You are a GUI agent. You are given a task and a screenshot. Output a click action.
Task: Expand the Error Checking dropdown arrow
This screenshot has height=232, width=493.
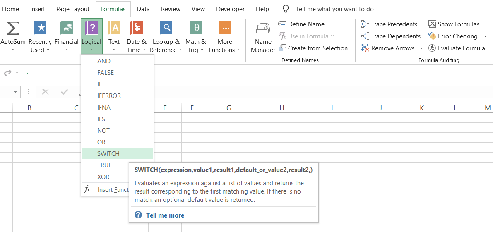click(x=485, y=36)
